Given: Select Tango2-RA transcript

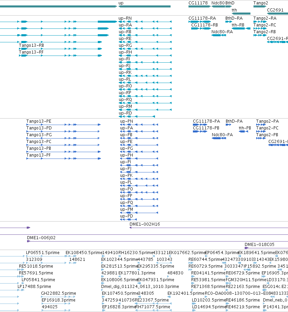Looking at the screenshot, I should 265,18.
